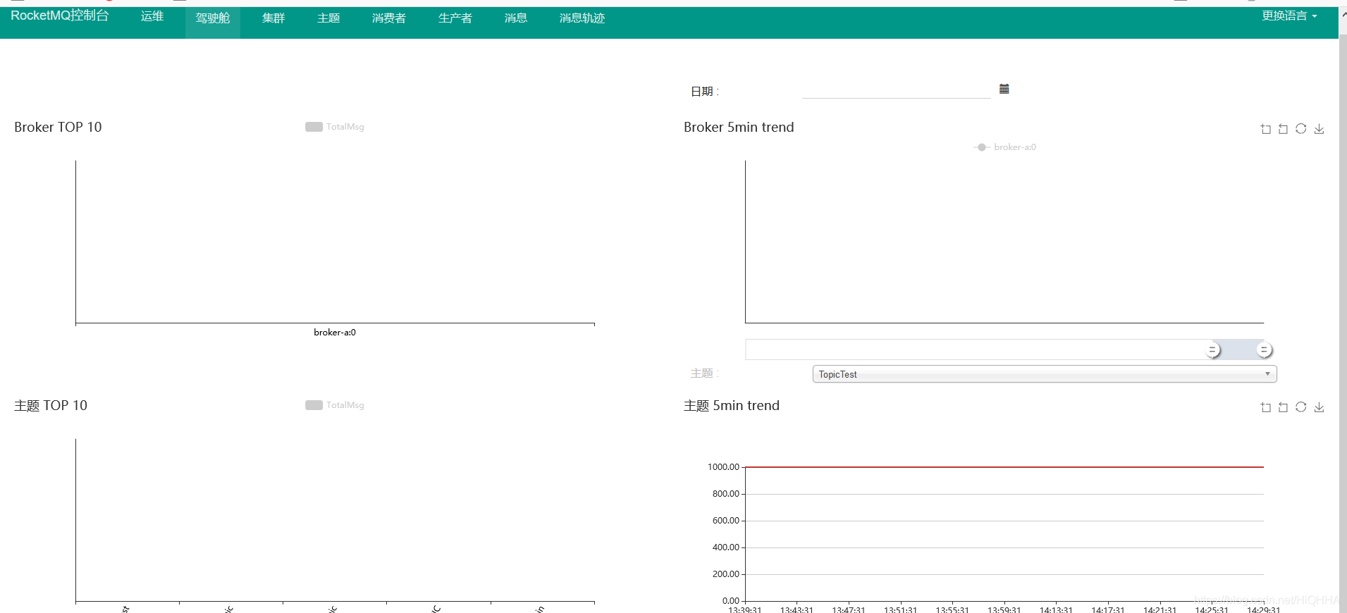This screenshot has width=1347, height=613.
Task: Open the 消息轨迹 message trace tab
Action: coord(582,18)
